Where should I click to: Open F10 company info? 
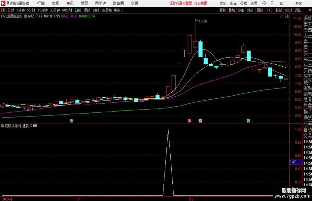(270, 10)
